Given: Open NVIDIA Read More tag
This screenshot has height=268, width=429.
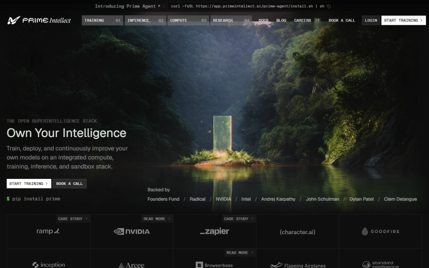Looking at the screenshot, I should pyautogui.click(x=157, y=219).
